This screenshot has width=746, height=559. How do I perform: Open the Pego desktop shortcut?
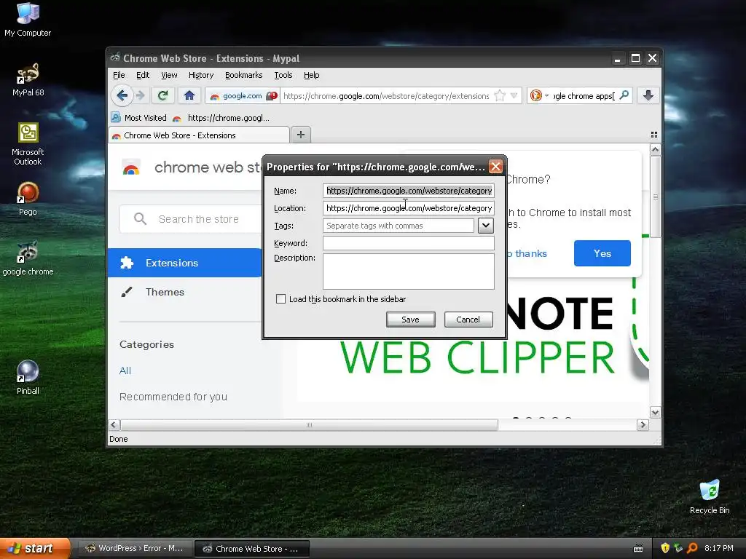pos(28,199)
